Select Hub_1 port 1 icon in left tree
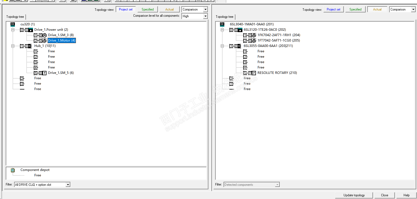Screen dimensions: 417x199 pyautogui.click(x=36, y=51)
